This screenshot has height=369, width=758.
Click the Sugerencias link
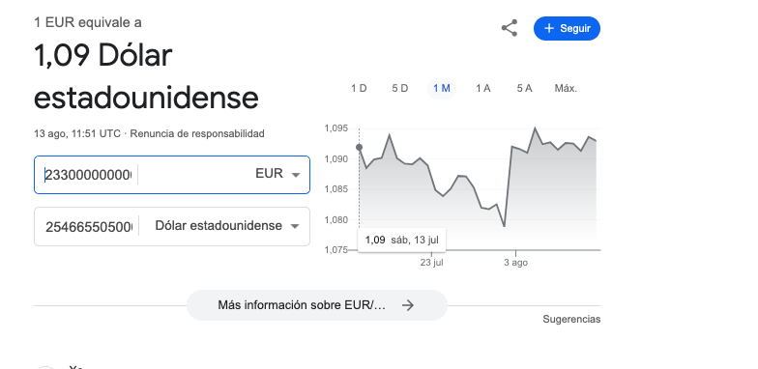[571, 319]
